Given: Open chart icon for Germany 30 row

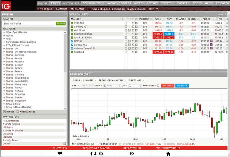Looking at the screenshot, I should pyautogui.click(x=133, y=27).
